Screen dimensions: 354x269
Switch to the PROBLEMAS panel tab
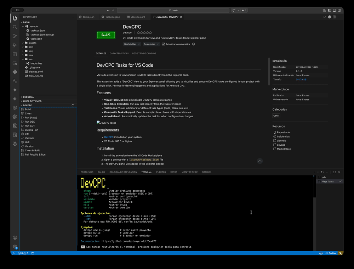coord(87,172)
